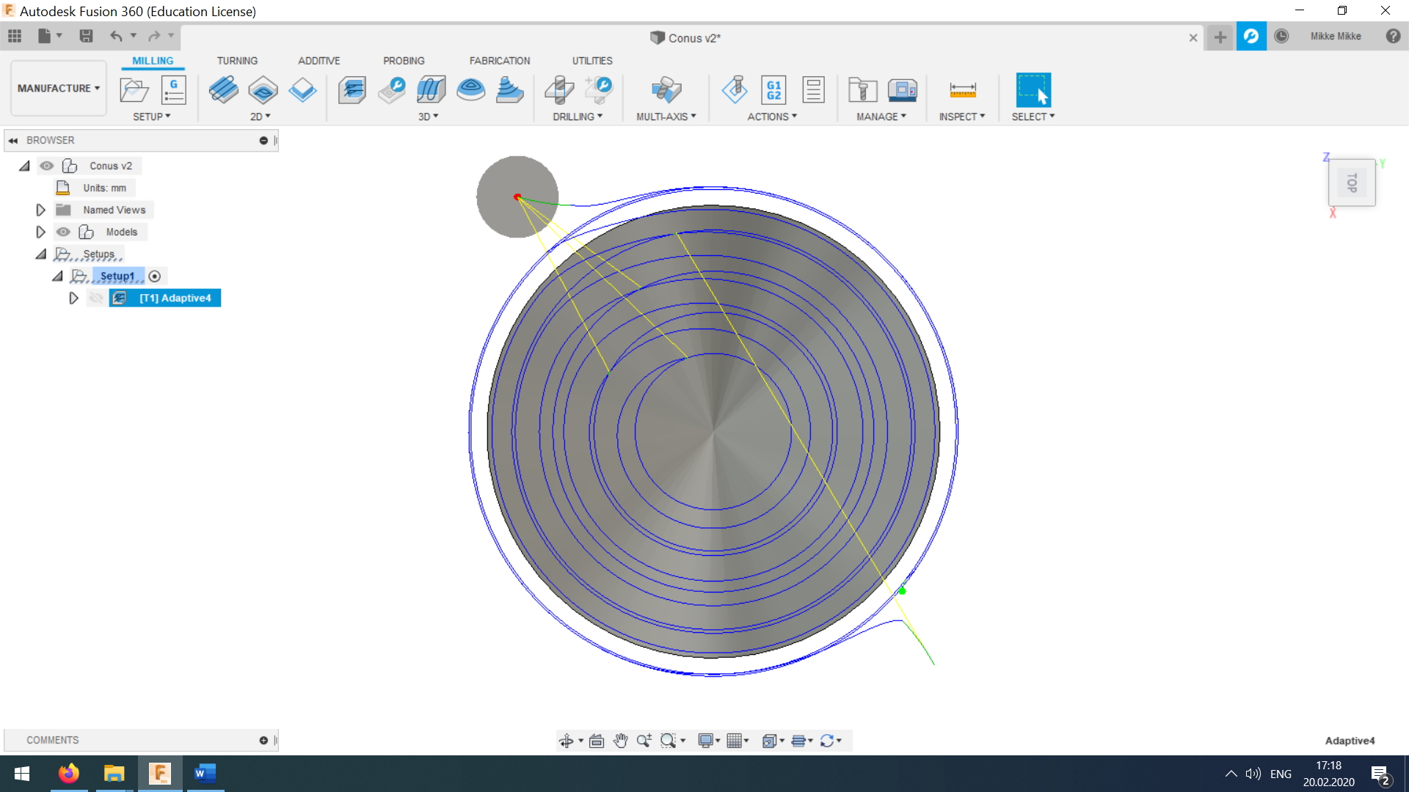
Task: Click the Post Process G1 G2 icon
Action: click(773, 90)
